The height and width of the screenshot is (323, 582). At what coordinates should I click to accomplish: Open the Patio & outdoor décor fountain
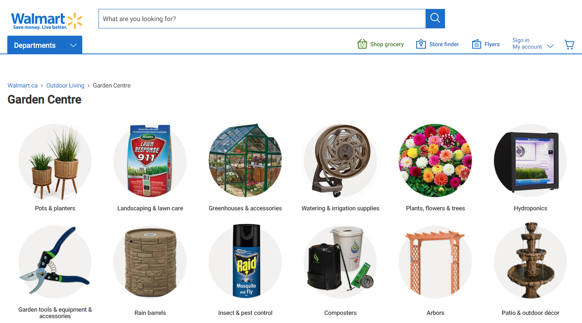[530, 262]
